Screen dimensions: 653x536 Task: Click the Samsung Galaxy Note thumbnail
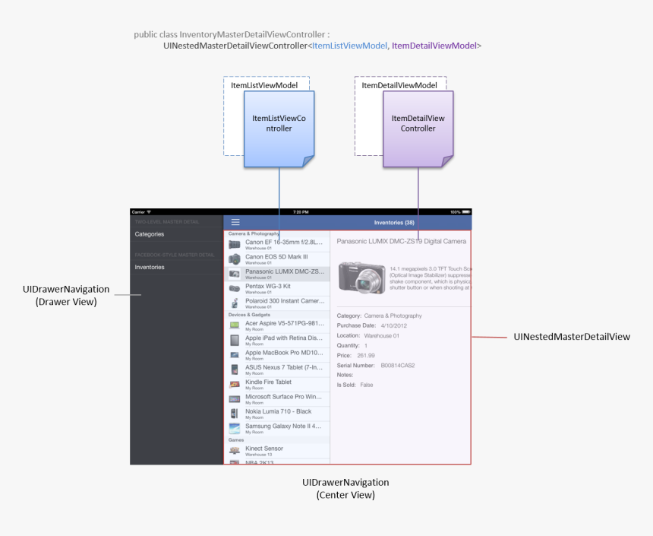pos(235,428)
